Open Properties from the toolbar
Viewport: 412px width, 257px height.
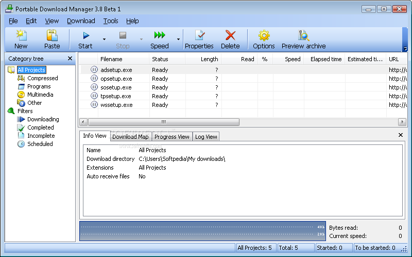click(199, 40)
